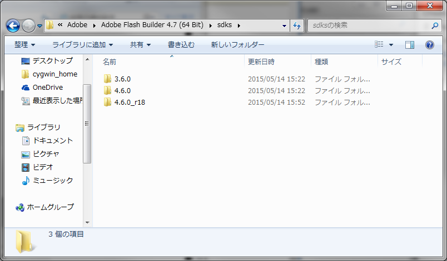Click the sdks breadcrumb segment
447x261 pixels.
click(x=225, y=25)
